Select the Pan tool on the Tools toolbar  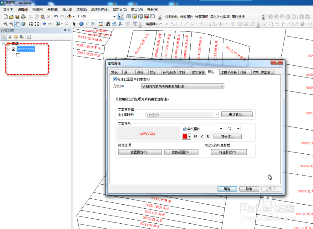[17, 24]
